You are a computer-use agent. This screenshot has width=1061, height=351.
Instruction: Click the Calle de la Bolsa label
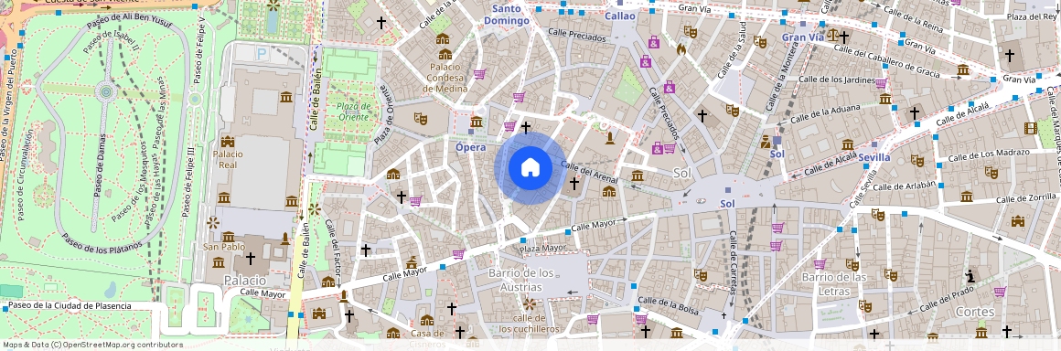point(668,305)
